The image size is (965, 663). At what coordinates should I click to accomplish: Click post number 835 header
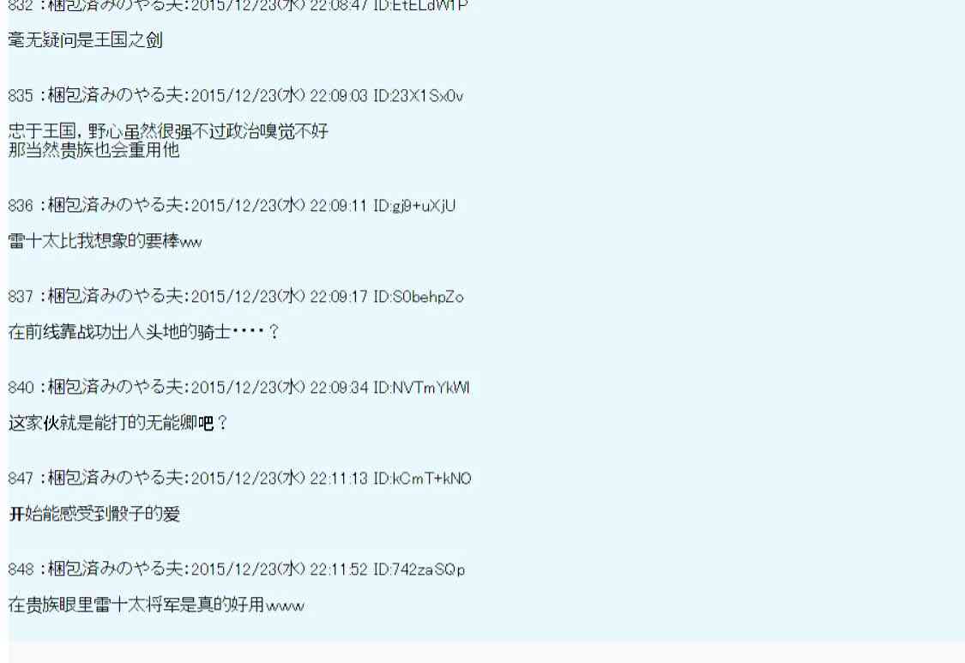236,95
